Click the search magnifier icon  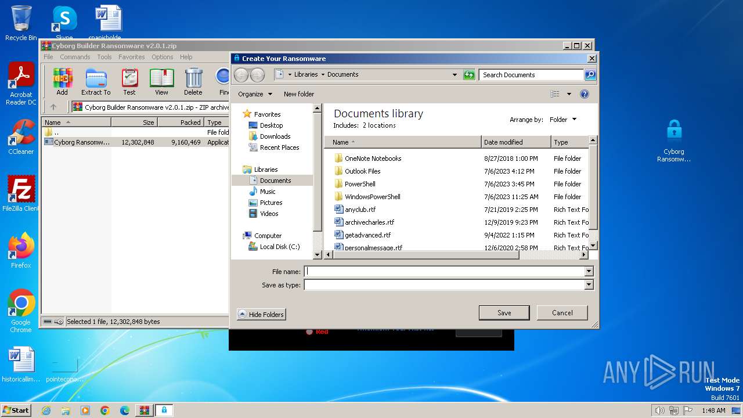pyautogui.click(x=590, y=74)
